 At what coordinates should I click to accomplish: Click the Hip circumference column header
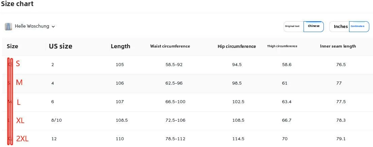pyautogui.click(x=237, y=47)
